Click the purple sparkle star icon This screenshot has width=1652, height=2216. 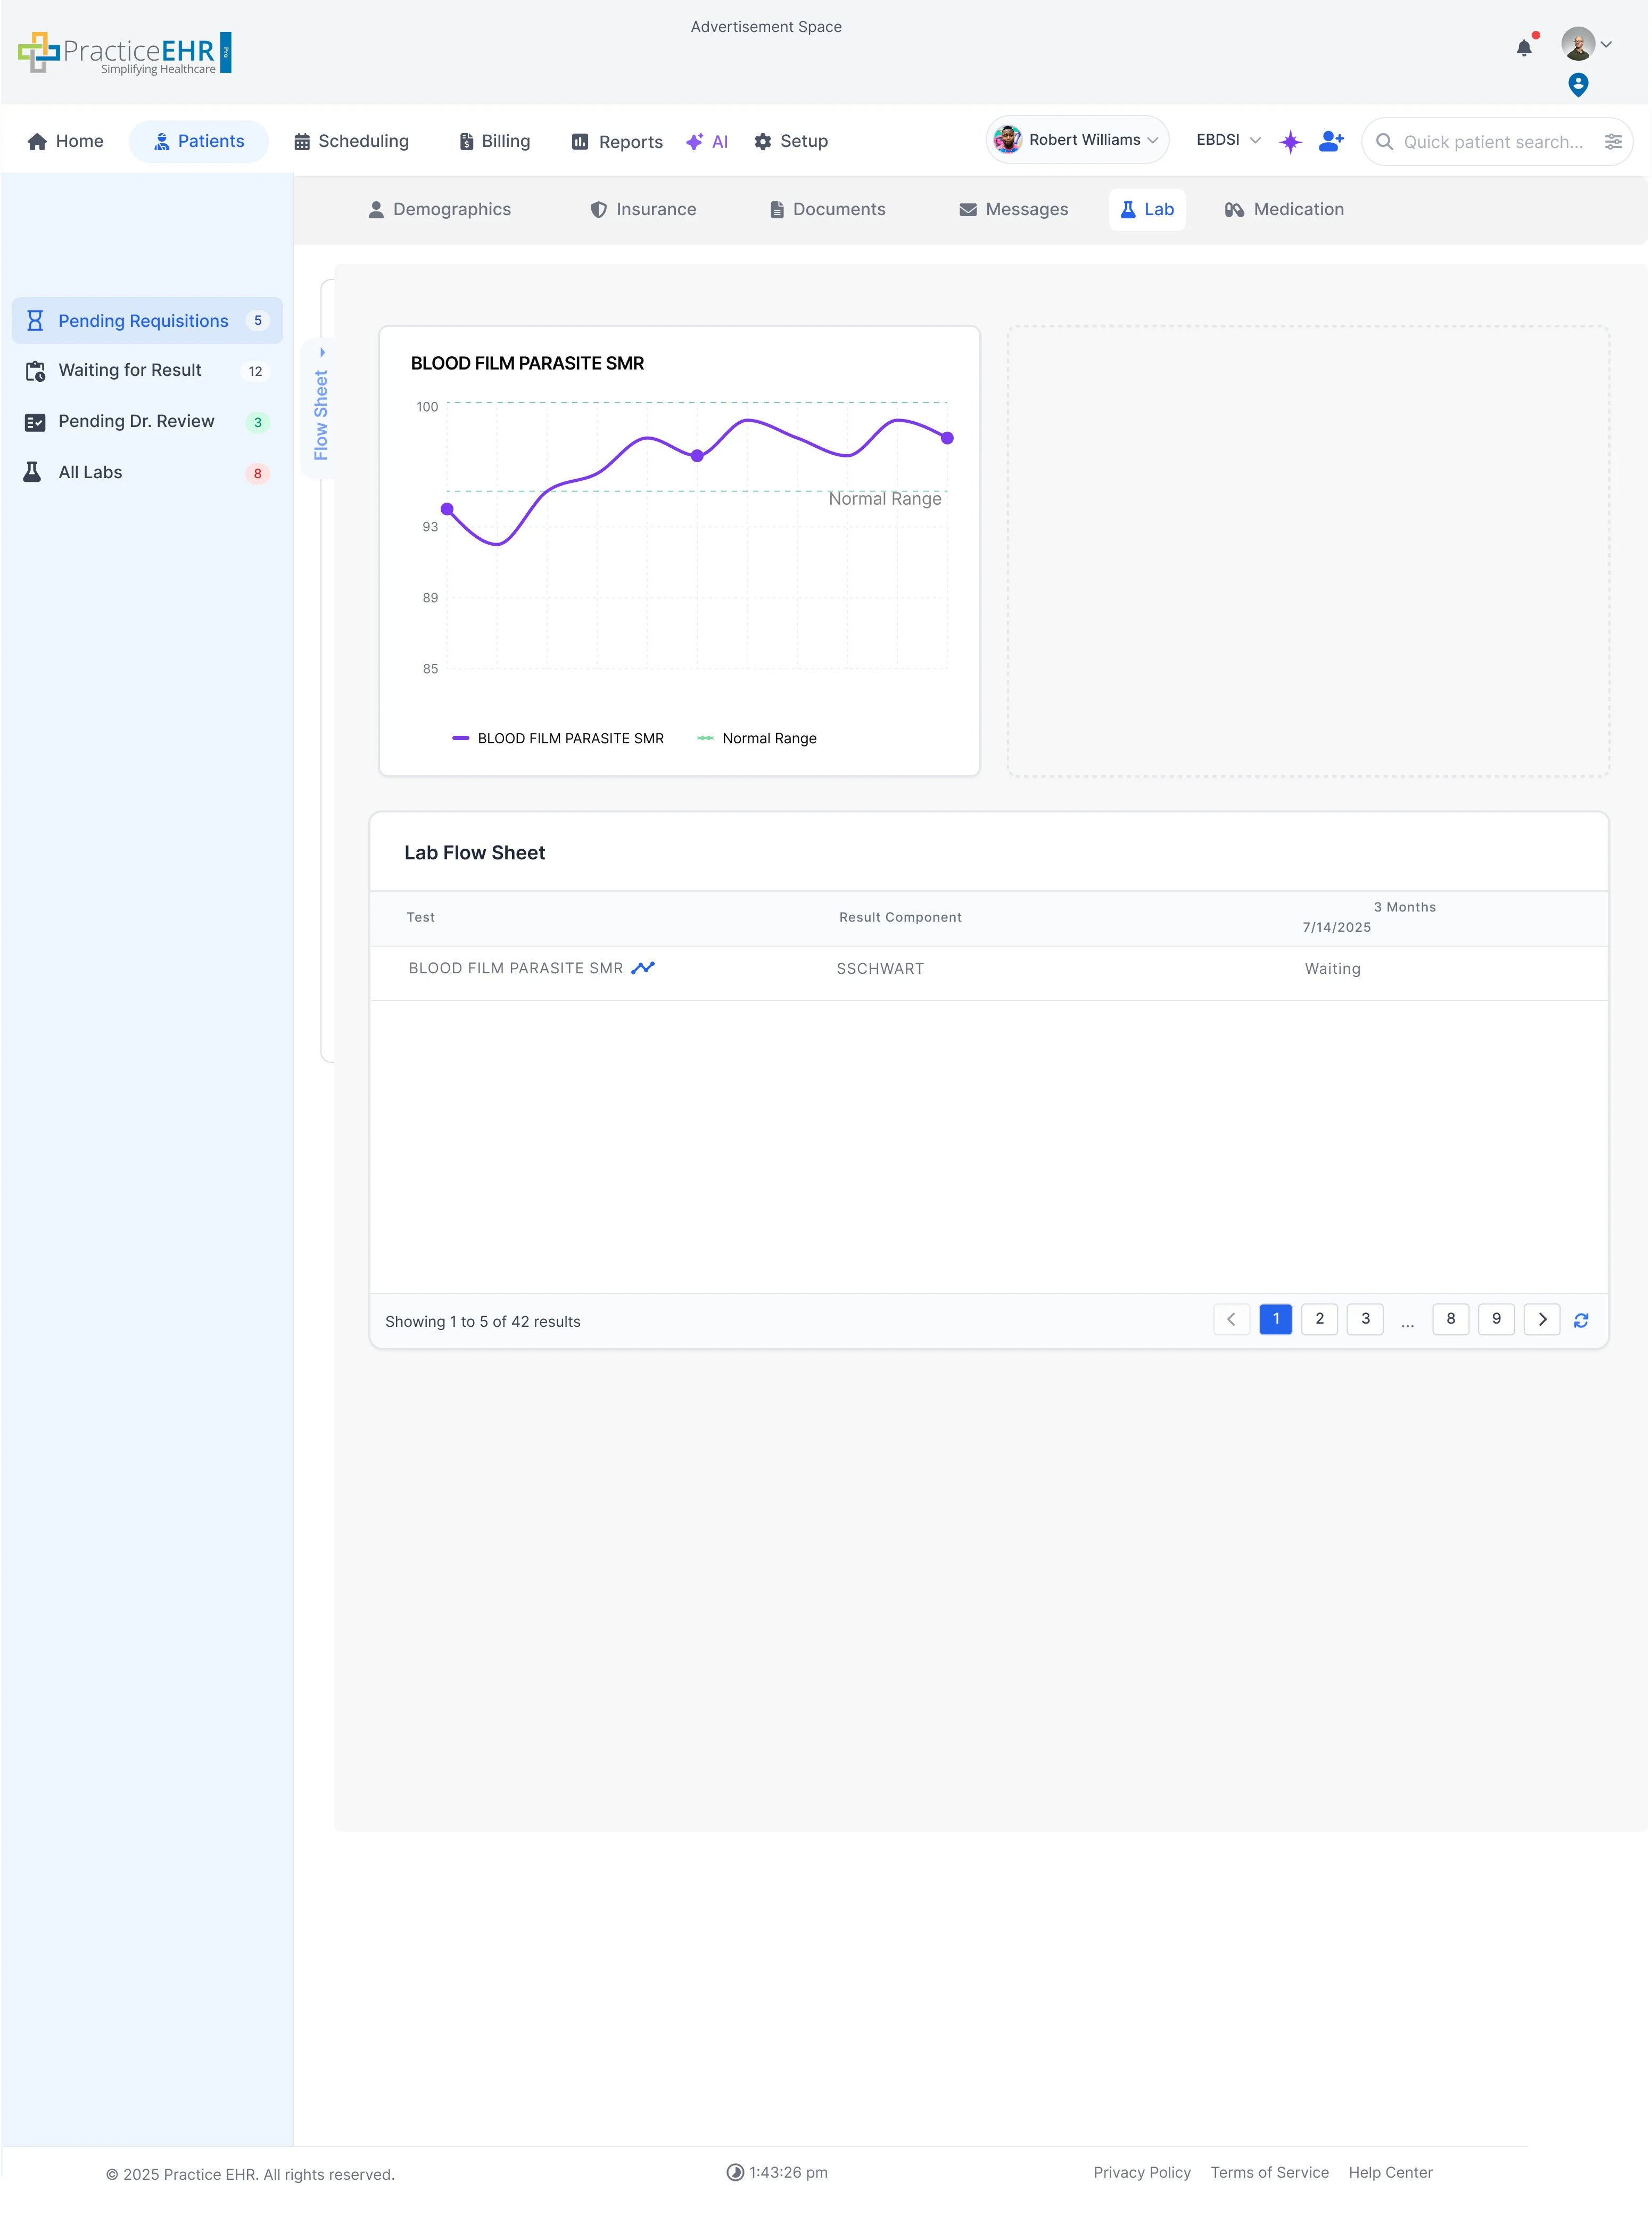coord(1290,141)
